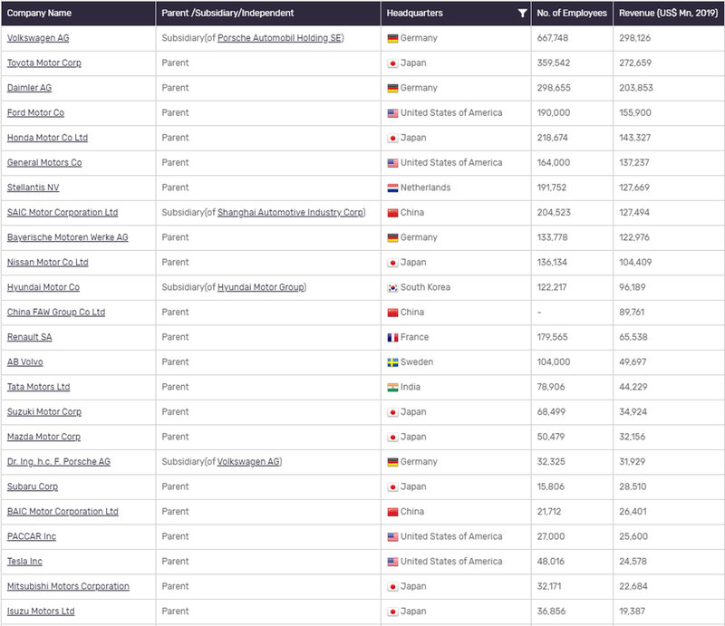Click the Headquarters column header label
Image resolution: width=725 pixels, height=626 pixels.
[415, 13]
